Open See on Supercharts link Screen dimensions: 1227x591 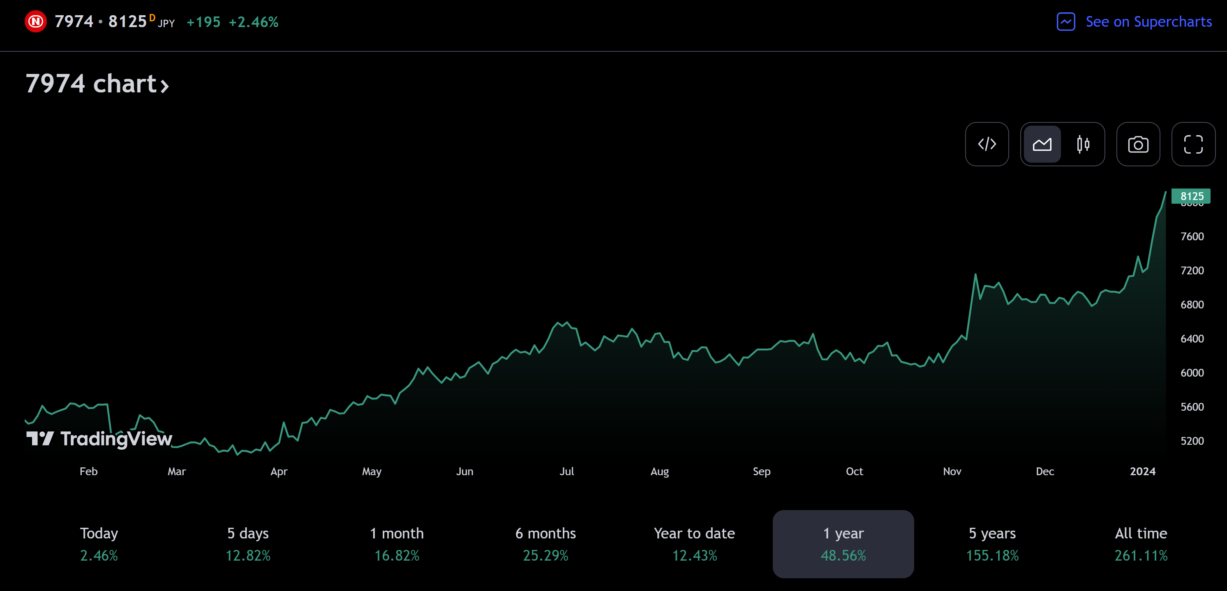[1148, 22]
